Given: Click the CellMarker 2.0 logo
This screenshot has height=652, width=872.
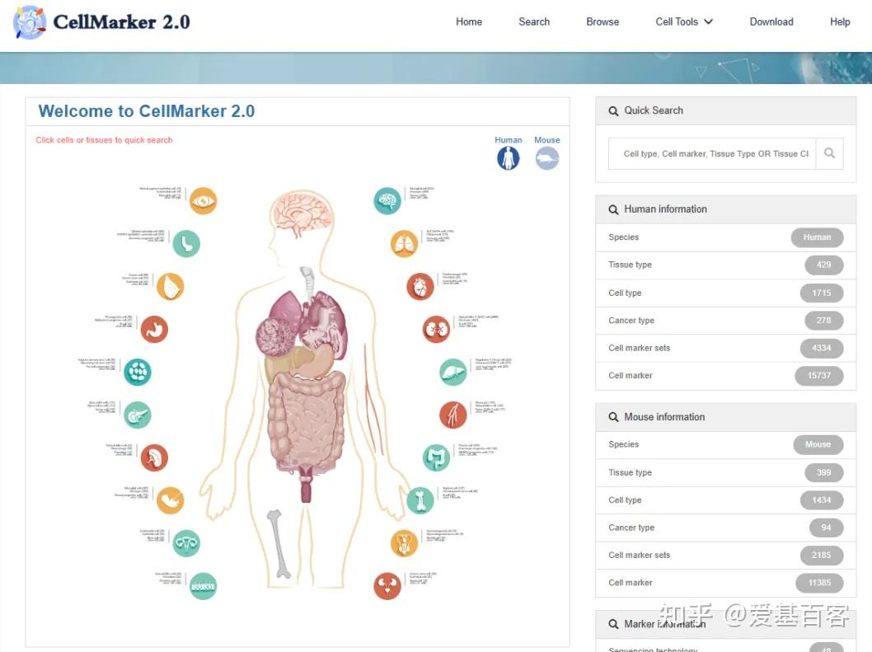Looking at the screenshot, I should point(101,22).
